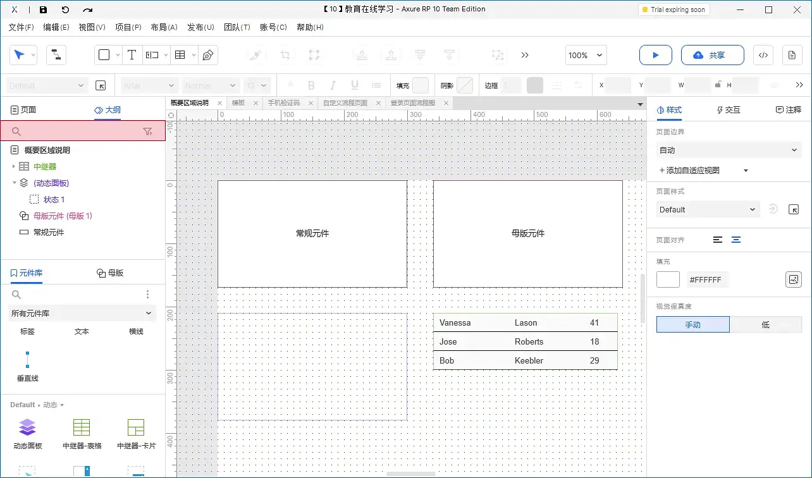
Task: Click the Save icon in title bar
Action: pyautogui.click(x=43, y=10)
